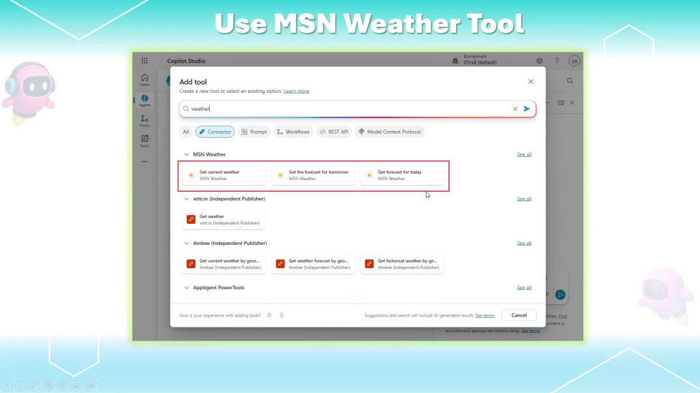Open the Learn more link
700x393 pixels.
pyautogui.click(x=297, y=91)
